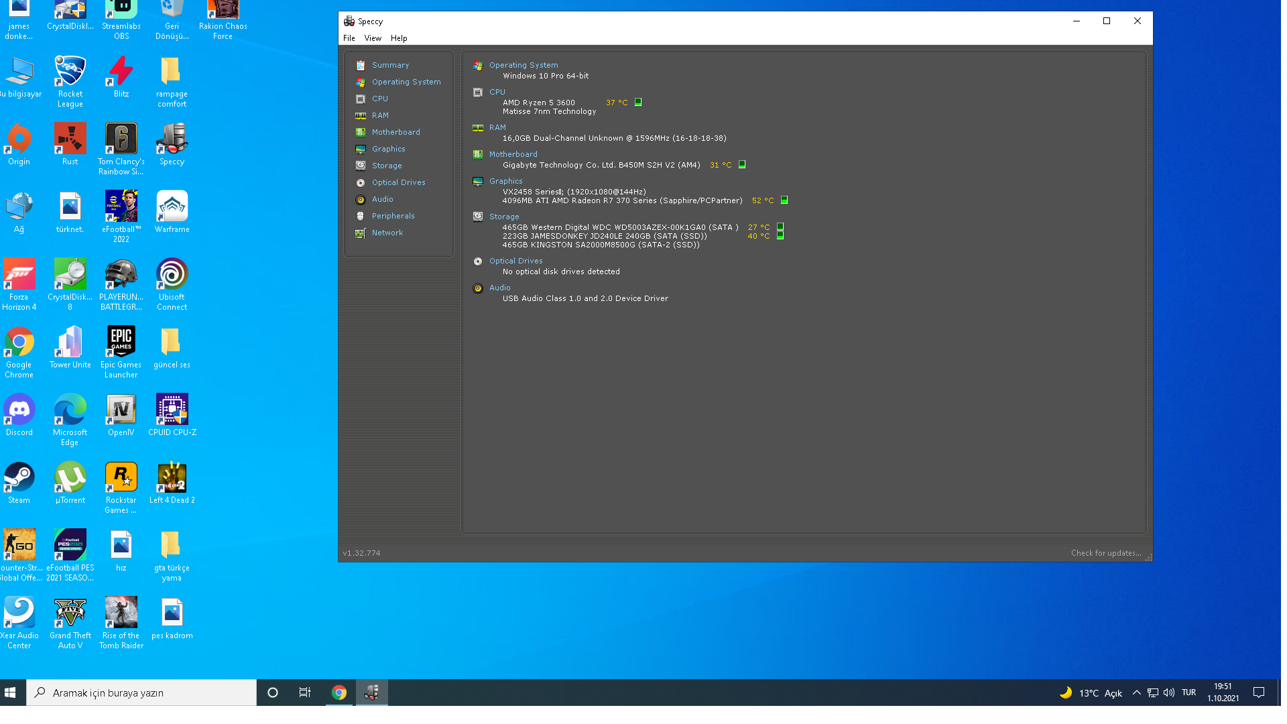Click the Peripherals mouse icon in sidebar
Screen dimensions: 1287x724
[360, 216]
